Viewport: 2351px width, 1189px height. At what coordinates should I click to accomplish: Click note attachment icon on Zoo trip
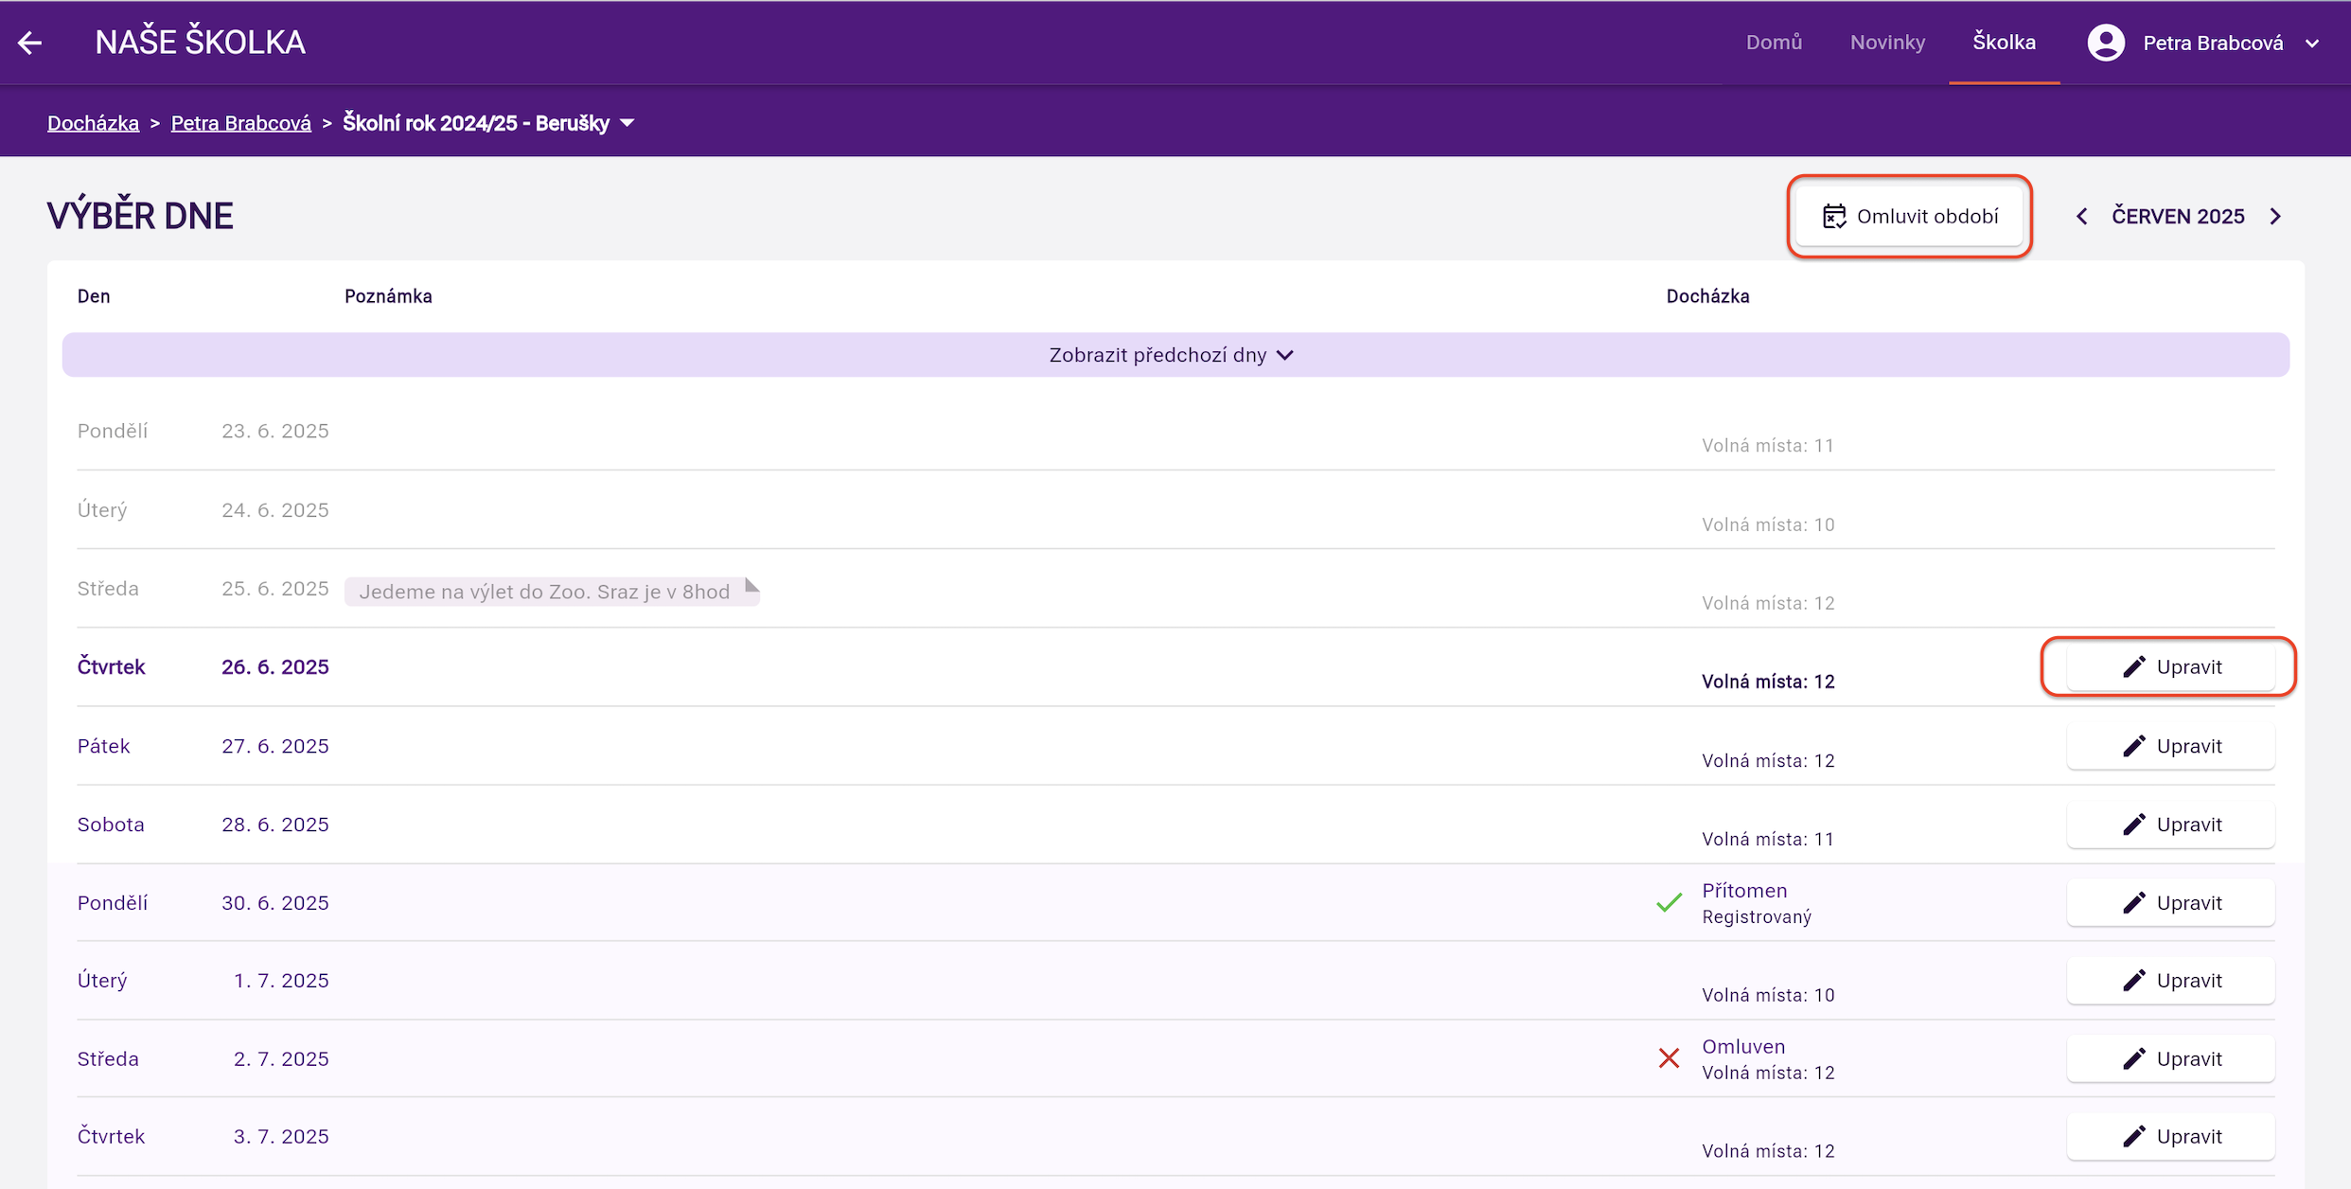pos(751,586)
